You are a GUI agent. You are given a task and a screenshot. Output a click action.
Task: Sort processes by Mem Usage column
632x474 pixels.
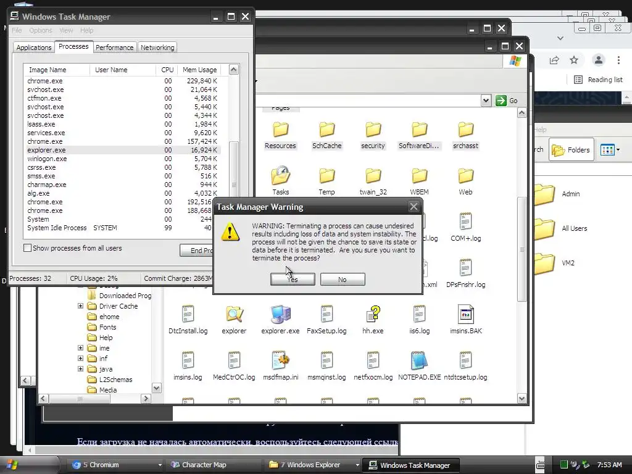199,70
